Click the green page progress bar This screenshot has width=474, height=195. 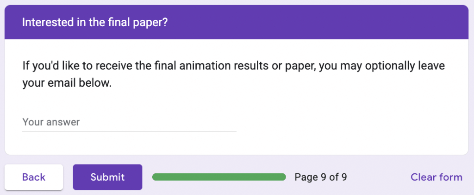pos(219,177)
